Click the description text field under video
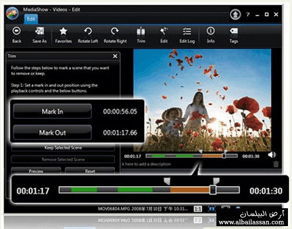The image size is (292, 229). (x=196, y=164)
